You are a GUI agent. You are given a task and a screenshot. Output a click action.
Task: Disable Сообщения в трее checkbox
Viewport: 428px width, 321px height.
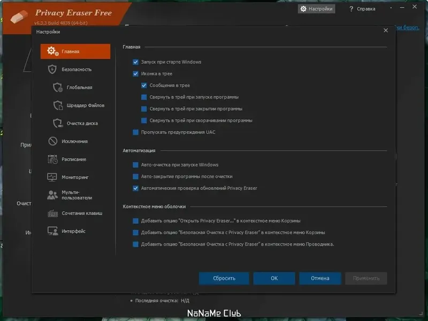[144, 86]
